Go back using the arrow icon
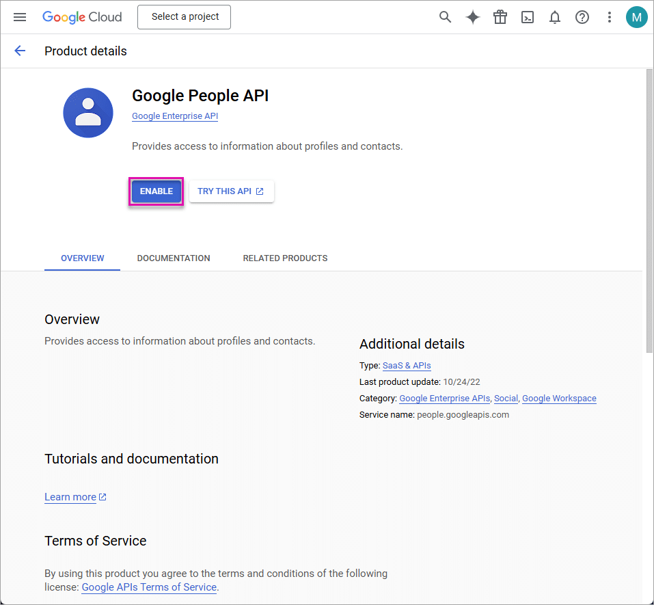Image resolution: width=654 pixels, height=605 pixels. click(20, 51)
